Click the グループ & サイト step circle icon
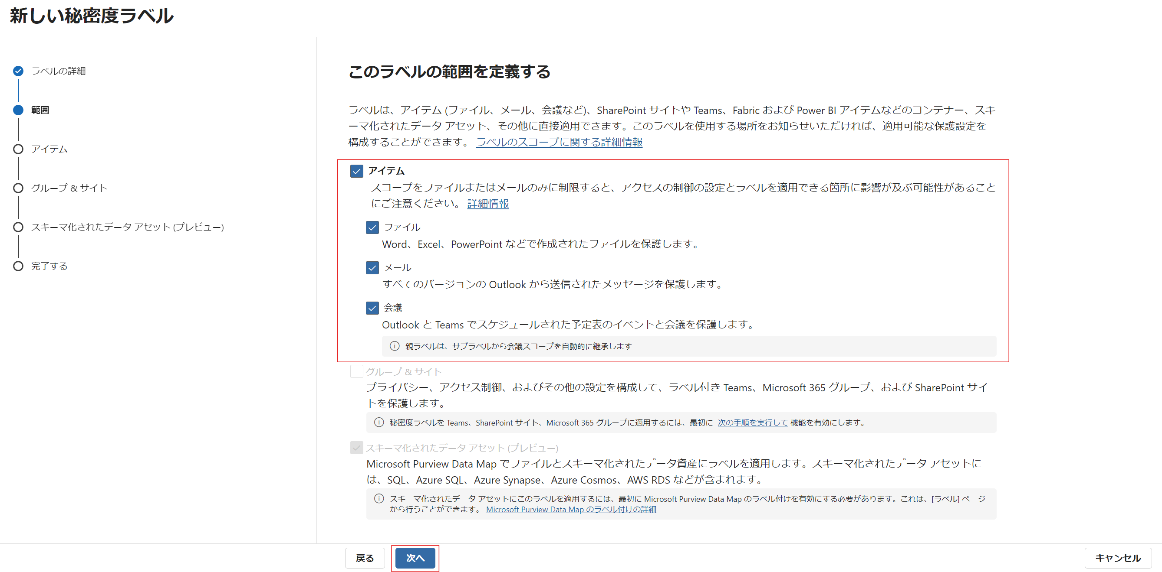The image size is (1162, 572). pos(18,188)
